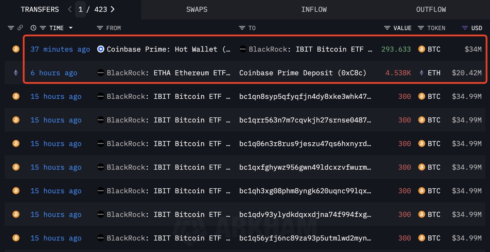Open the leftmost filter icon in header
The image size is (490, 252).
pyautogui.click(x=11, y=28)
